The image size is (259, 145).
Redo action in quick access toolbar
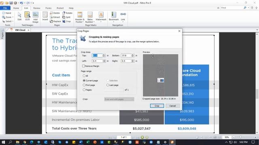click(28, 3)
